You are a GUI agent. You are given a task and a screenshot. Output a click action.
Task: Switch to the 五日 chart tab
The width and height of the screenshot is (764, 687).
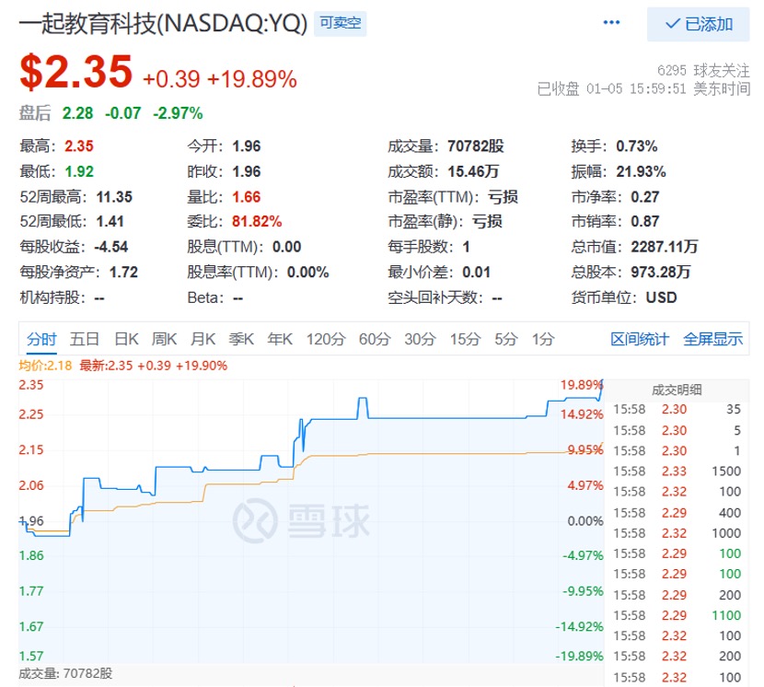[x=85, y=339]
